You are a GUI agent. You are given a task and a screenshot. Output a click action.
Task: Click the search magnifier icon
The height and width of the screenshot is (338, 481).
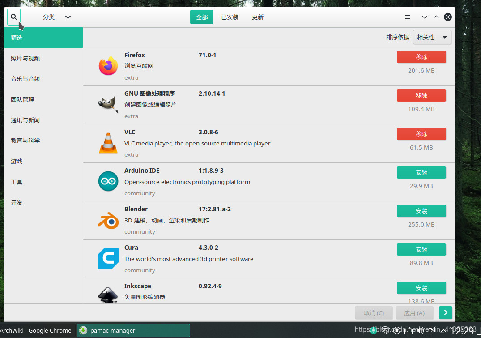(14, 17)
